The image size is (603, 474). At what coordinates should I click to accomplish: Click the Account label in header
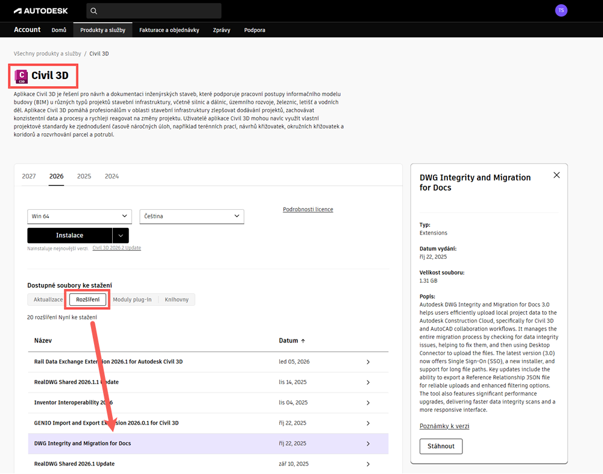(x=27, y=30)
